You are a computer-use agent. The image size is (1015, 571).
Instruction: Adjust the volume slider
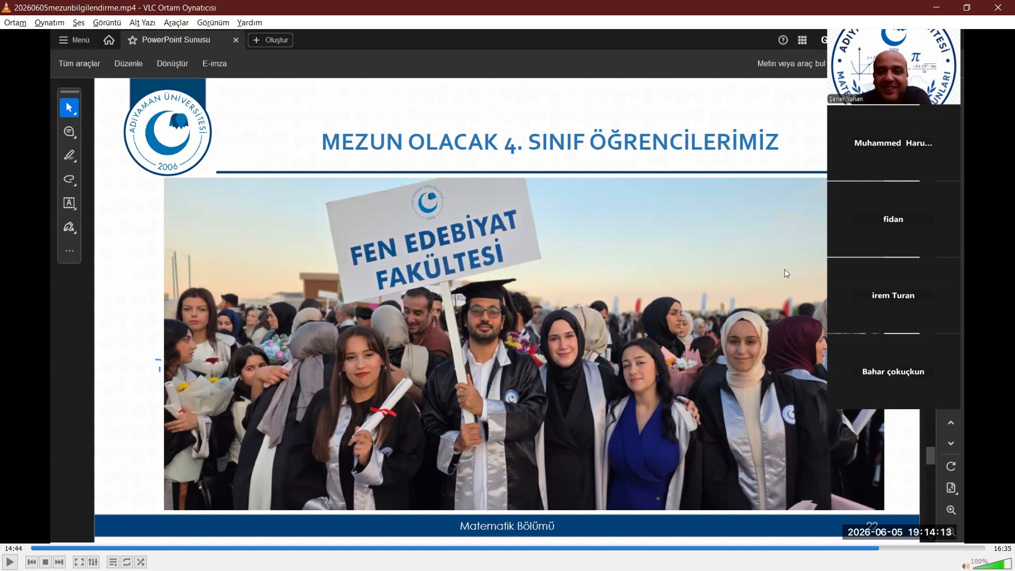(x=992, y=564)
